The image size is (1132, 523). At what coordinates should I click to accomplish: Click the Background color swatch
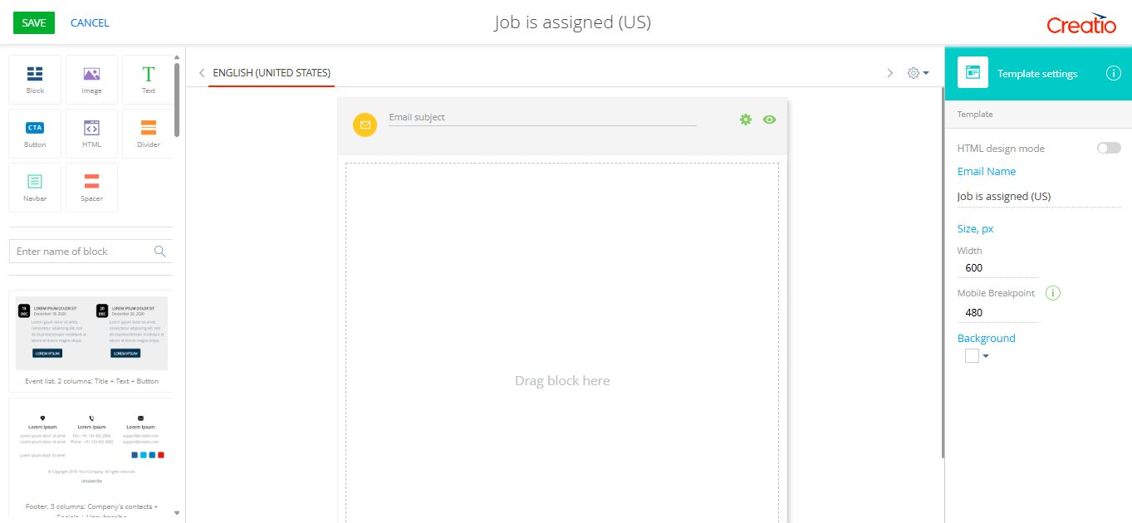coord(972,356)
